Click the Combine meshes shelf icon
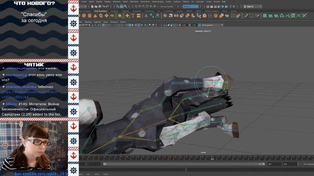This screenshot has width=314, height=176. 165,16
